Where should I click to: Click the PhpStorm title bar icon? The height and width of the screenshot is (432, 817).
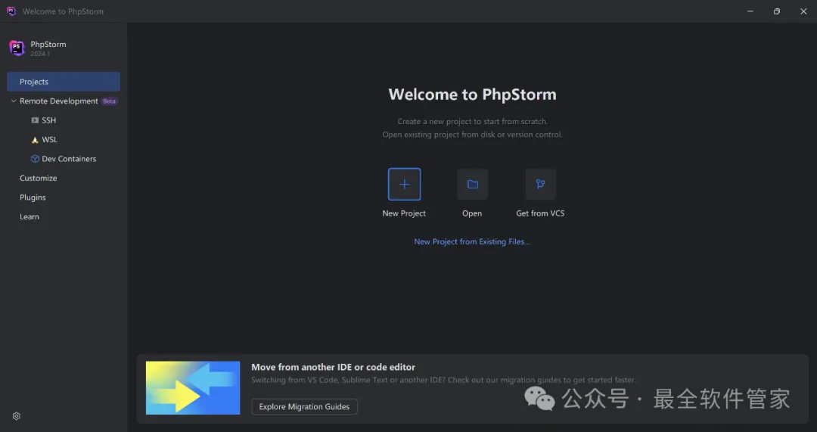pos(11,11)
